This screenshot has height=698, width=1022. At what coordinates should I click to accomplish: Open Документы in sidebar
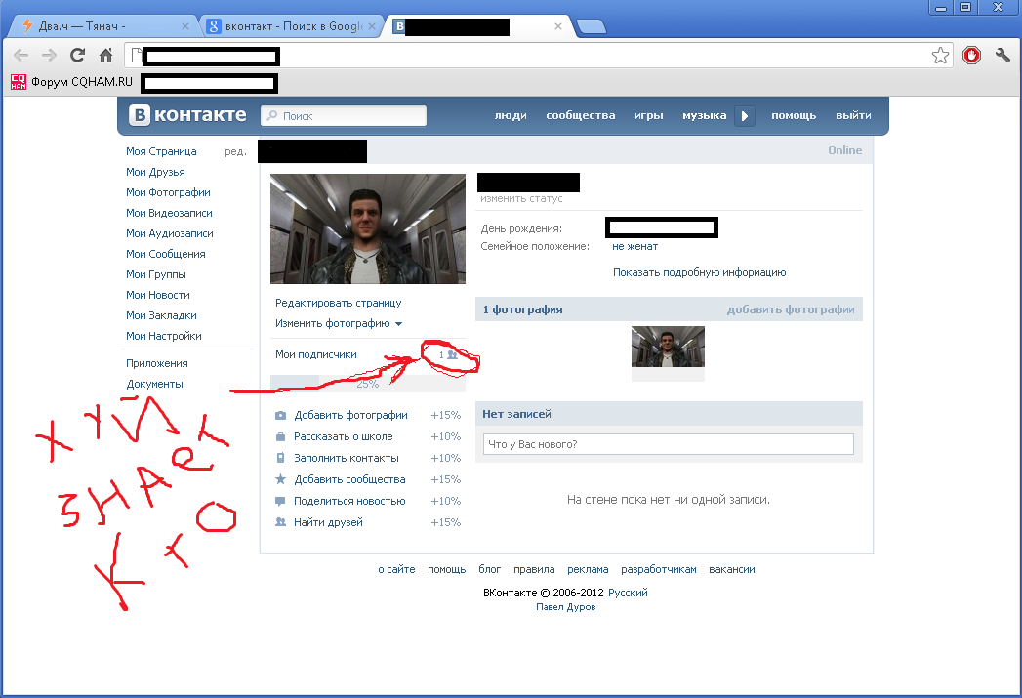tap(154, 384)
